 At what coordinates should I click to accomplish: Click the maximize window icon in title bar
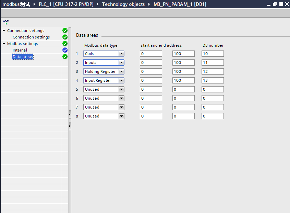coord(280,4)
